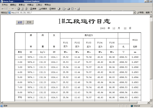Screen dimensions: 153x108
Task: Click the History globe icon
Action: 59,9
